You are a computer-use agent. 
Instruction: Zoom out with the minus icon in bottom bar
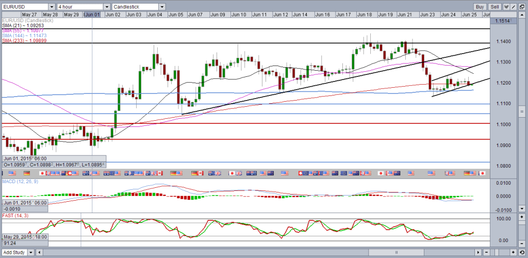tap(486, 252)
